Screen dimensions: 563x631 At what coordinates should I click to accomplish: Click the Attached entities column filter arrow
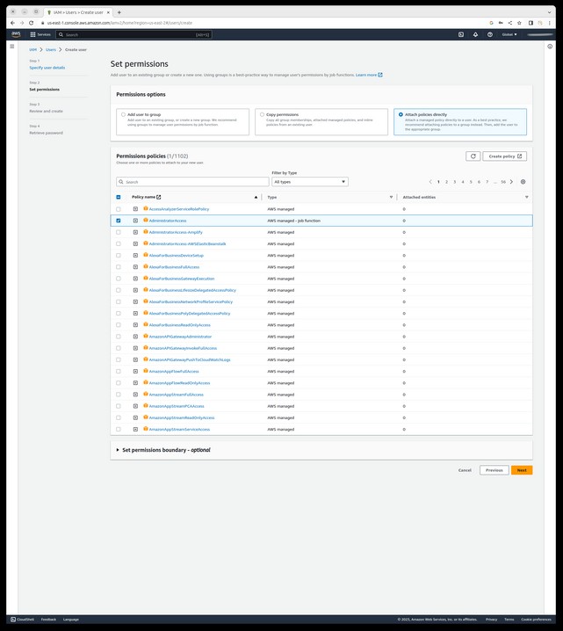[x=526, y=197]
